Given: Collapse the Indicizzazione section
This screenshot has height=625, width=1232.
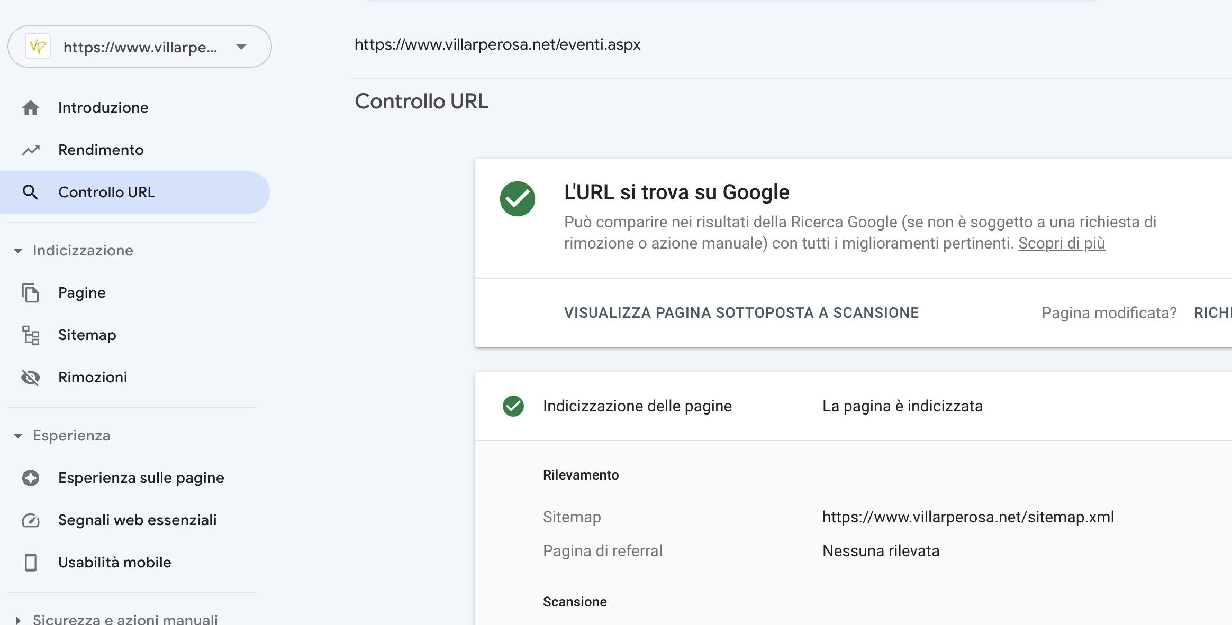Looking at the screenshot, I should (x=18, y=251).
